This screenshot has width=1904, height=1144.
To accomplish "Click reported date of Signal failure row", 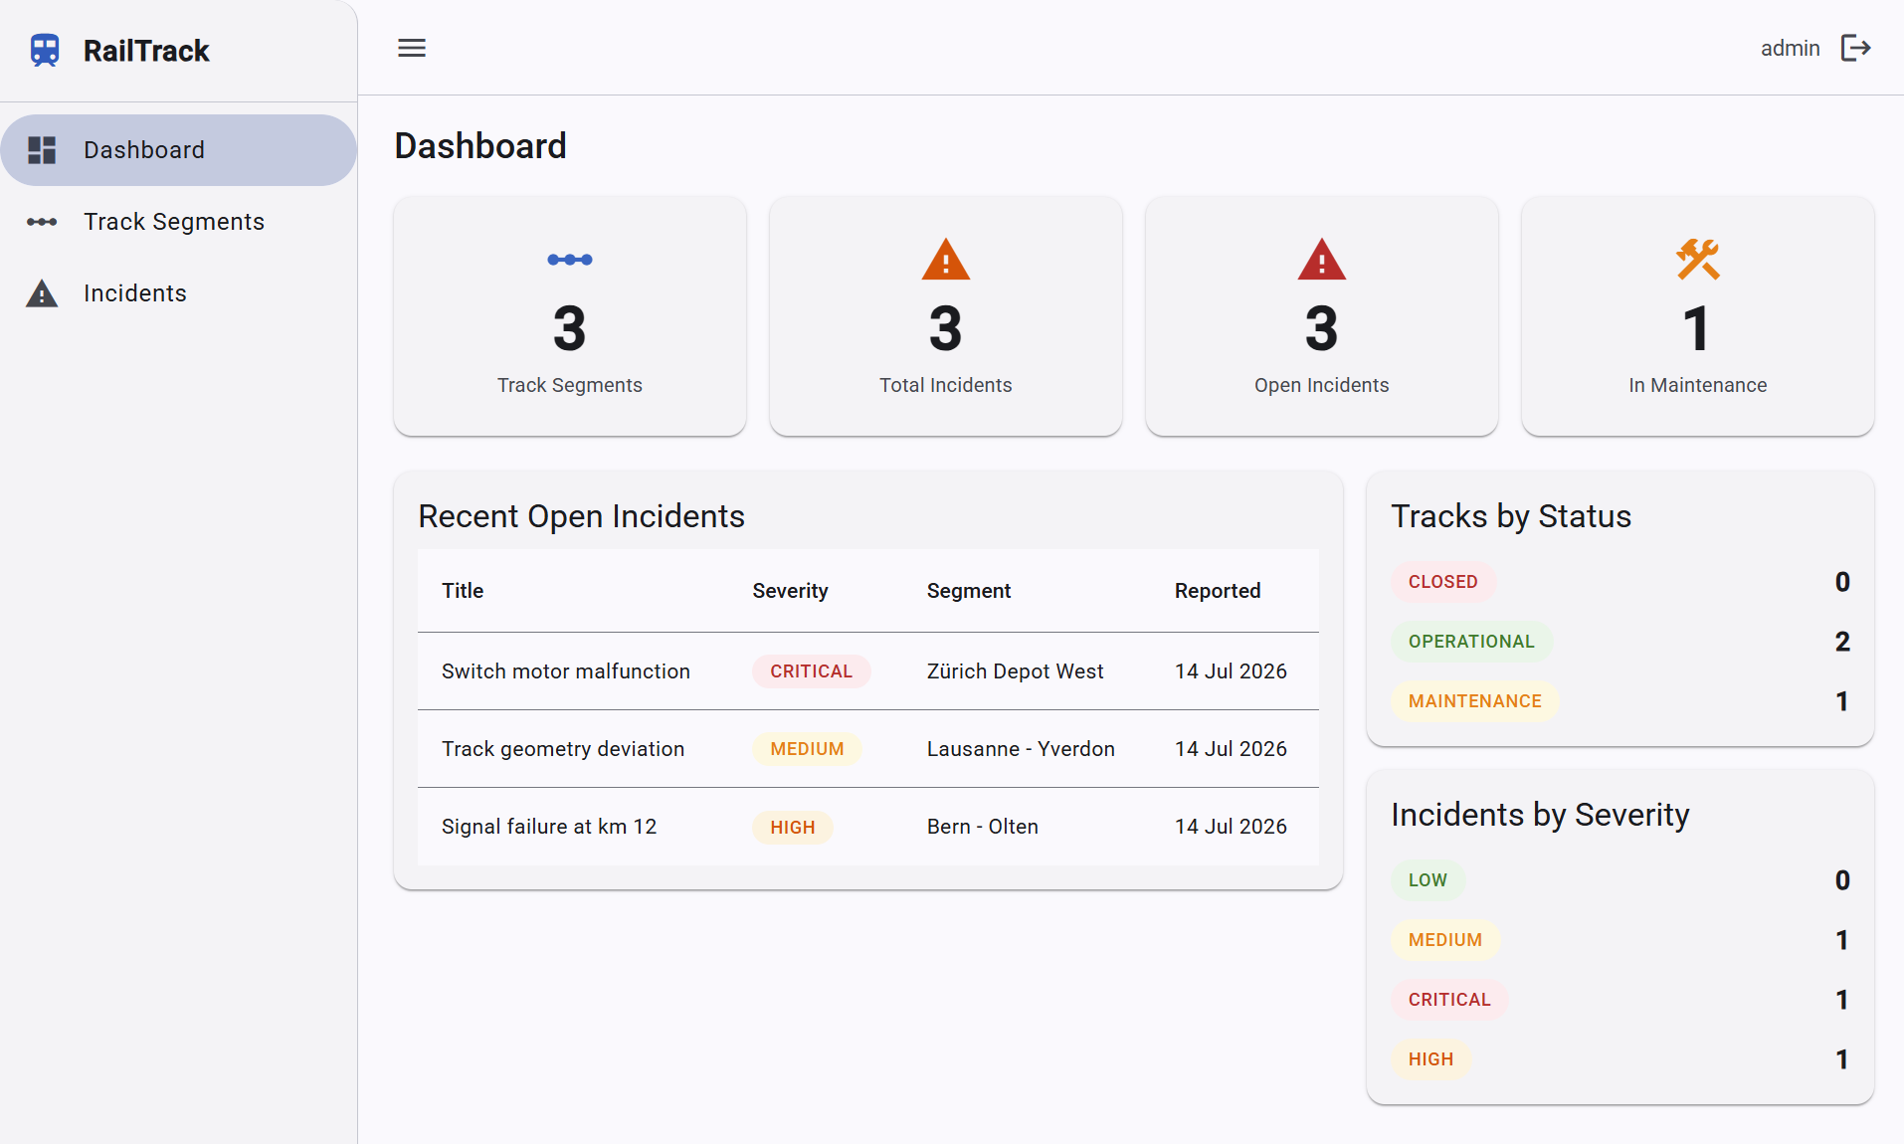I will [1231, 827].
